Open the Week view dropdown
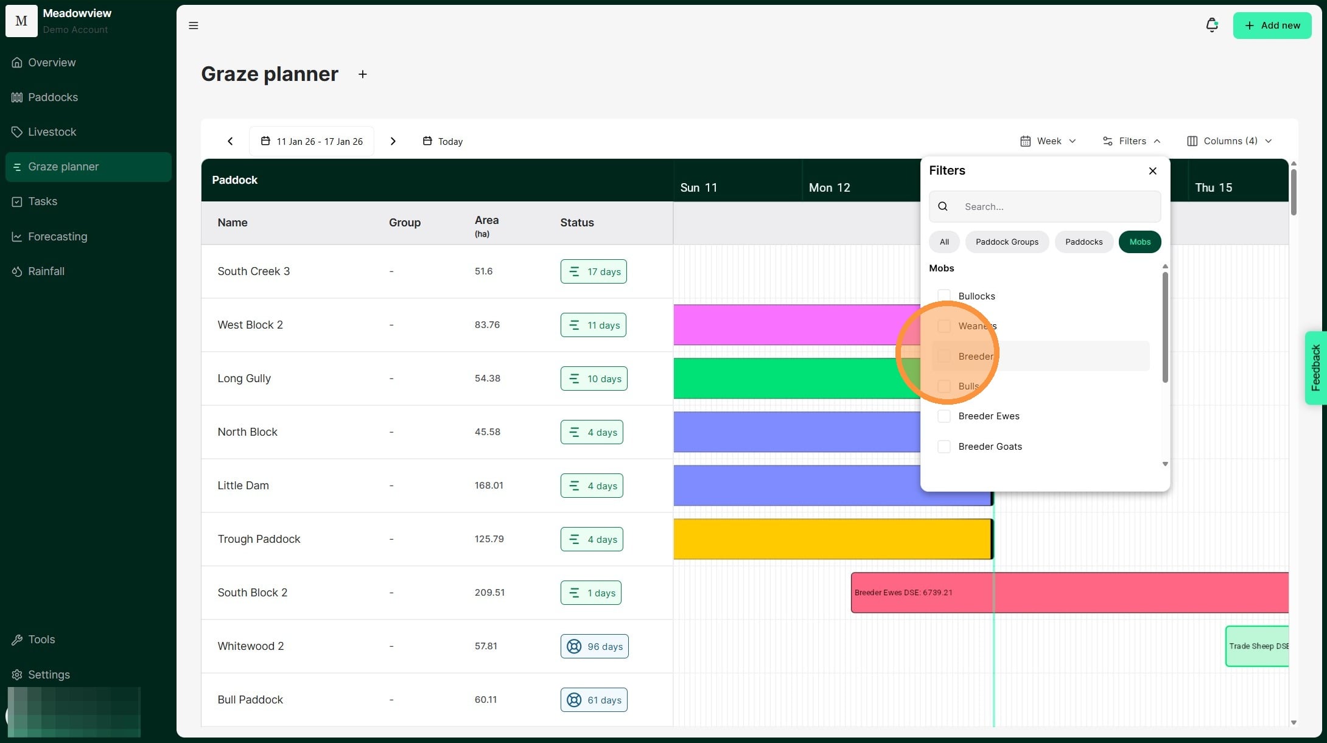This screenshot has height=743, width=1327. (x=1048, y=141)
